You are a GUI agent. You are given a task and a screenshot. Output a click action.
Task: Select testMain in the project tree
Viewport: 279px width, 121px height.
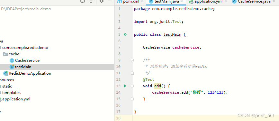(x=23, y=67)
